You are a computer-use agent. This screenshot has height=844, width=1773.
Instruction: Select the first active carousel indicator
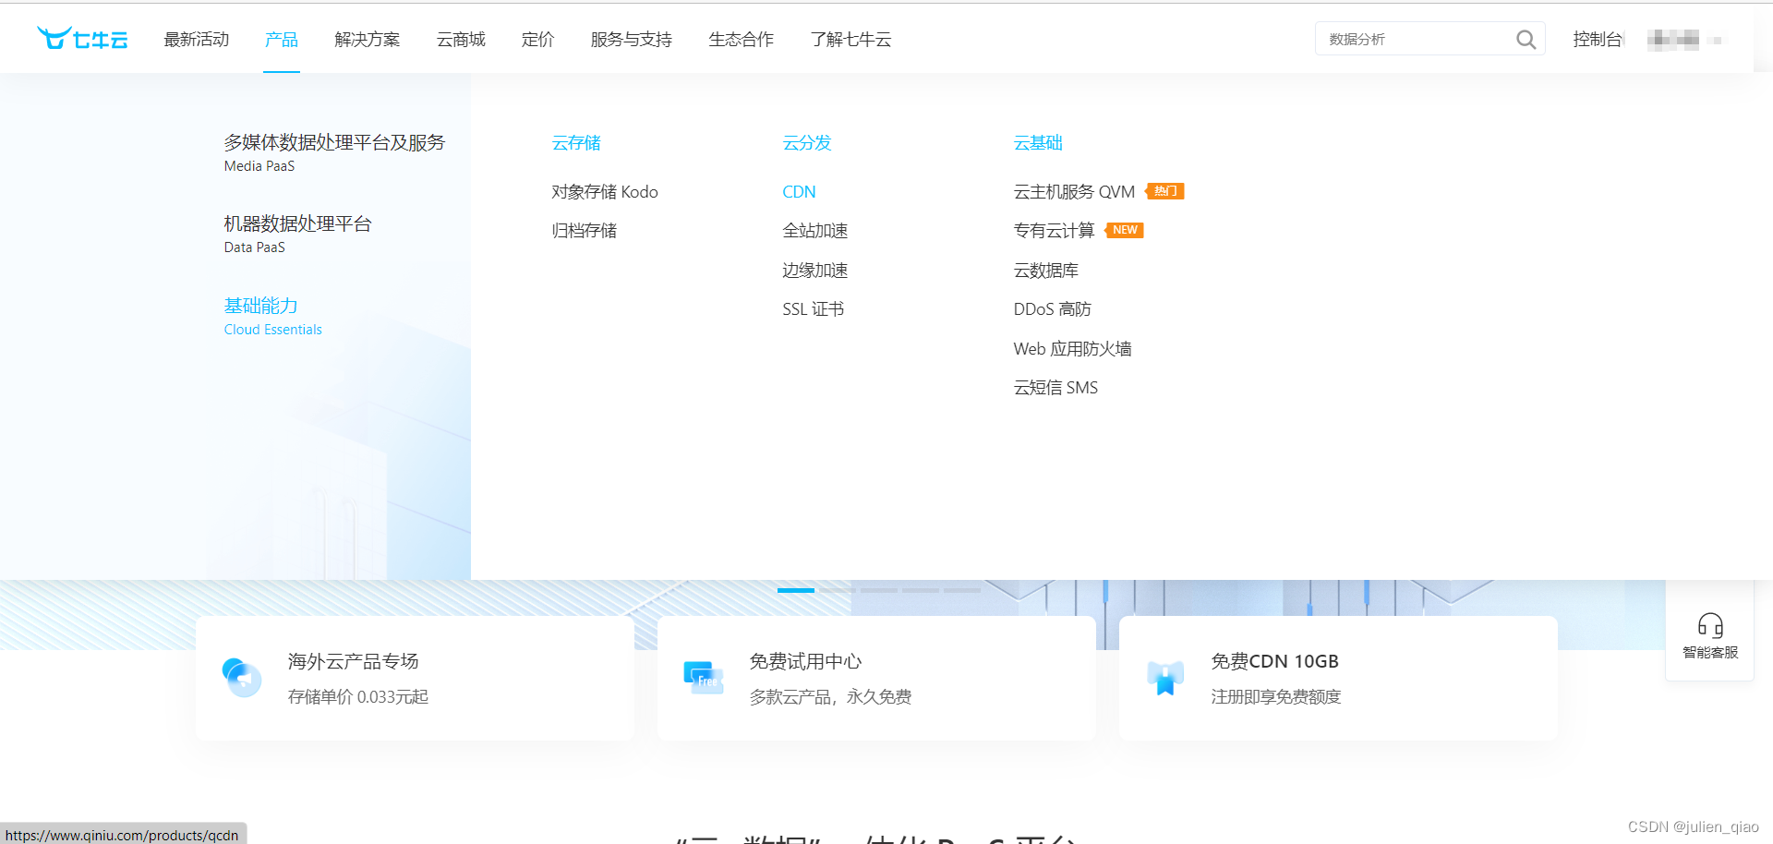click(796, 590)
